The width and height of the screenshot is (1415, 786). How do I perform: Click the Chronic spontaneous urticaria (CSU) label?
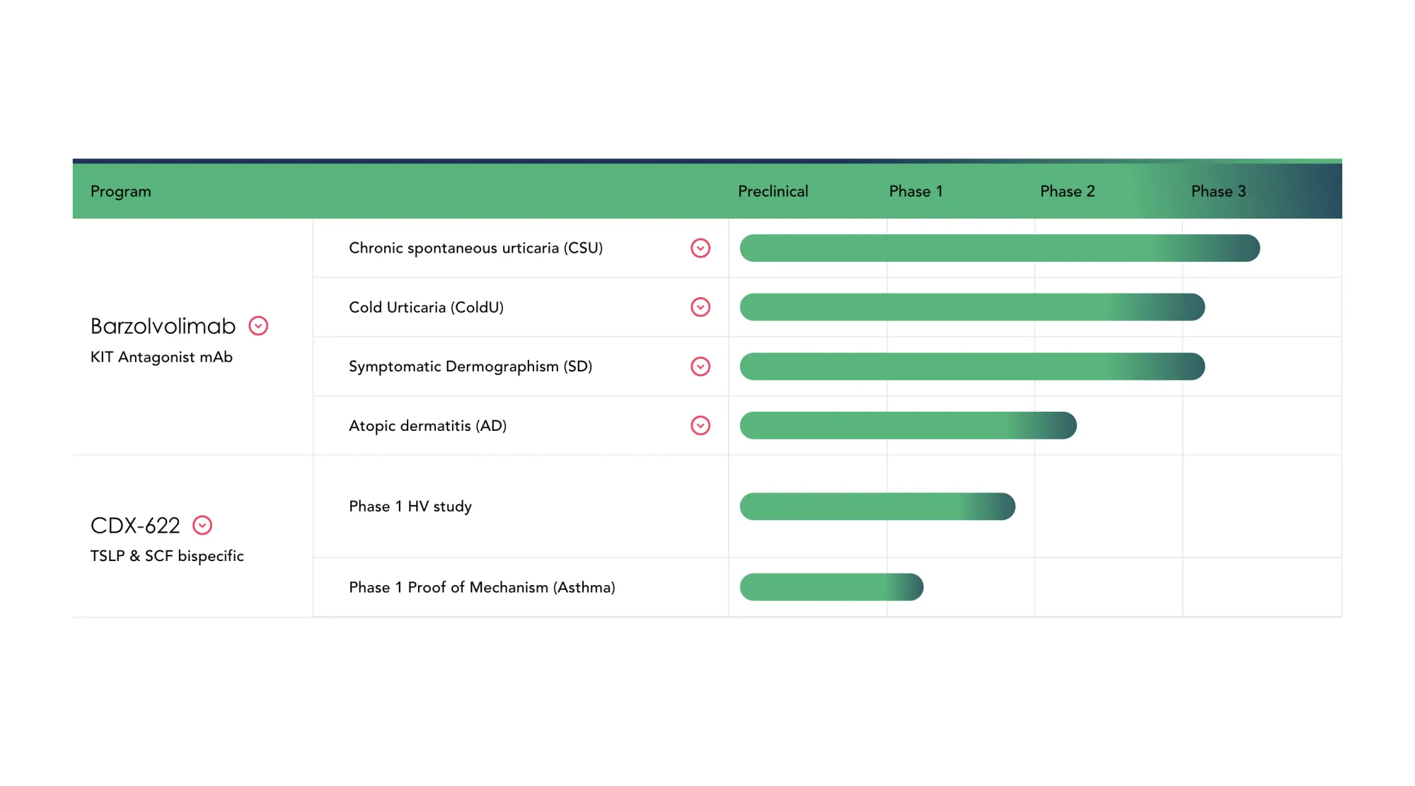475,248
